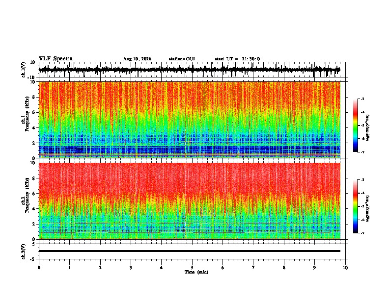Click time axis tick label "10" at right end
Screen dimensions: 389x300
345,268
